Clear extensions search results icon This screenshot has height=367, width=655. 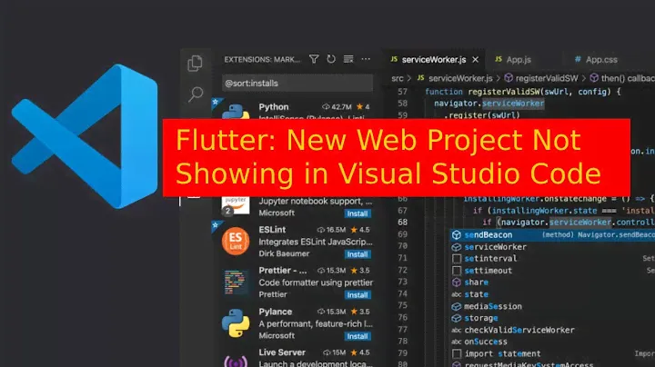[347, 60]
